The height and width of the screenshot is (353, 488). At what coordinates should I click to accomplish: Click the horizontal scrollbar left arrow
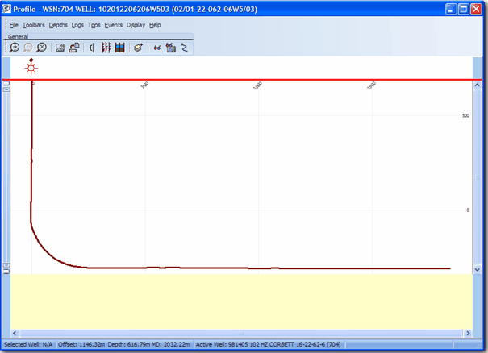coord(15,333)
